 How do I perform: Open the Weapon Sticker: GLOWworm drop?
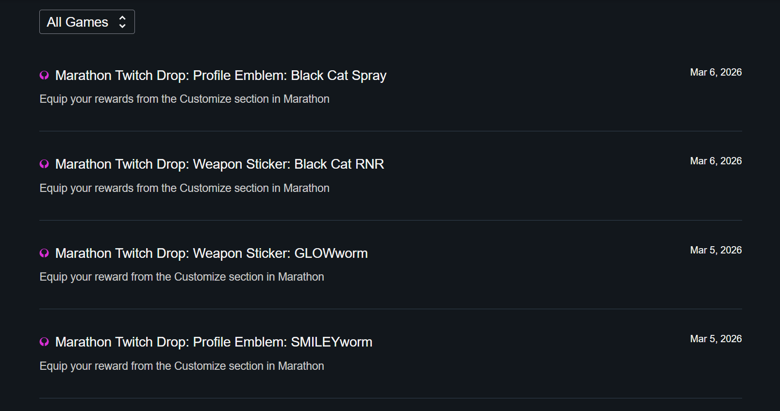(211, 253)
